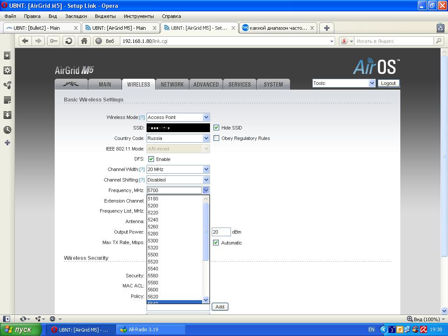This screenshot has width=448, height=336.
Task: Go forward with the browser forward arrow
Action: 38,41
